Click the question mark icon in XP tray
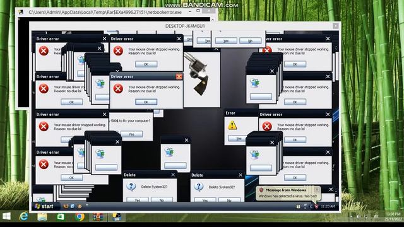Viewport: 404px width, 227px height. pos(298,206)
